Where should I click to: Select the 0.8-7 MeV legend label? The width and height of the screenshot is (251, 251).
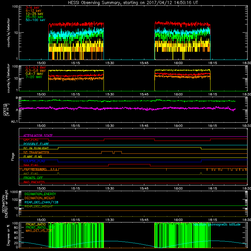(34, 74)
